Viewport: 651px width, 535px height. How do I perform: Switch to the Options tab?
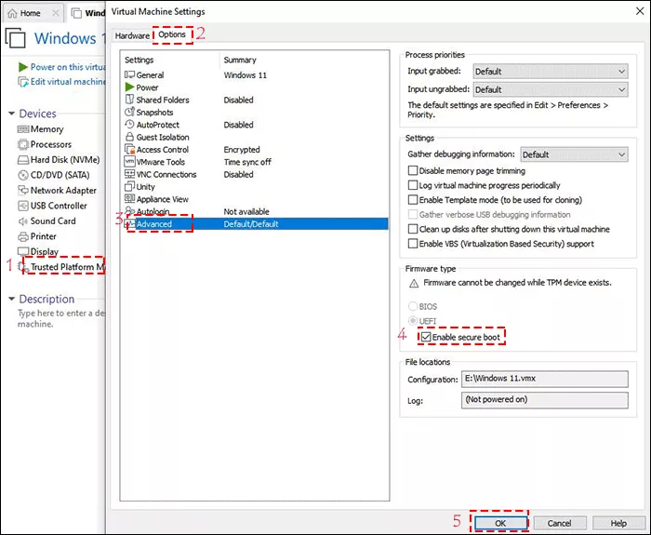[174, 35]
